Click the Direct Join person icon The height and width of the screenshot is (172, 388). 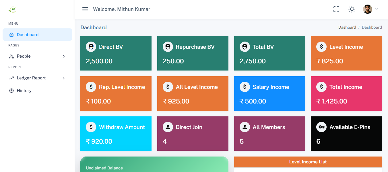point(168,127)
